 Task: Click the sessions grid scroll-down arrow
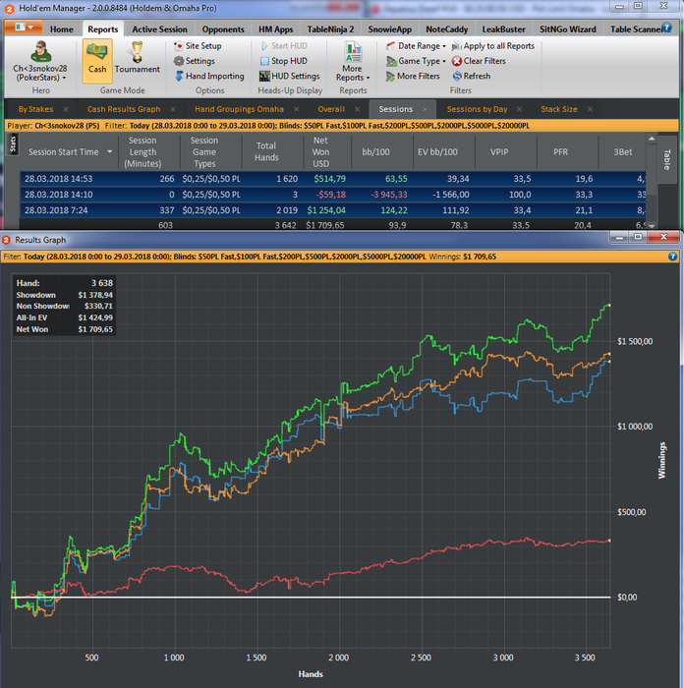coord(652,225)
